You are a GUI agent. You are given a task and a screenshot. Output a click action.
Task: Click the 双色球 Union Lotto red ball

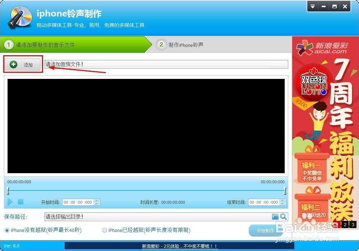[314, 83]
